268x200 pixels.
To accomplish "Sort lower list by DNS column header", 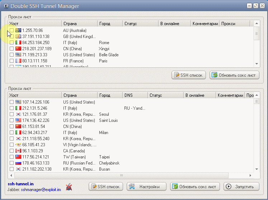I will [x=135, y=96].
